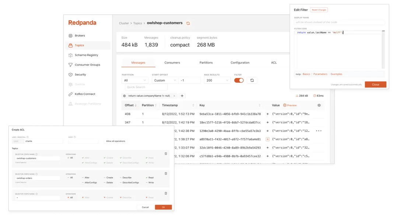
Task: Click the help icon next to Host
Action: pos(74,137)
